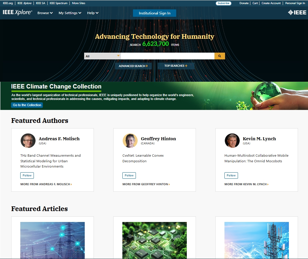Click Institutional Sign In button
Screen dimensions: 308x259
155,13
